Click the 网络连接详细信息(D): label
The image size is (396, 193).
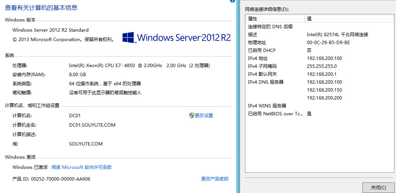tap(267, 9)
